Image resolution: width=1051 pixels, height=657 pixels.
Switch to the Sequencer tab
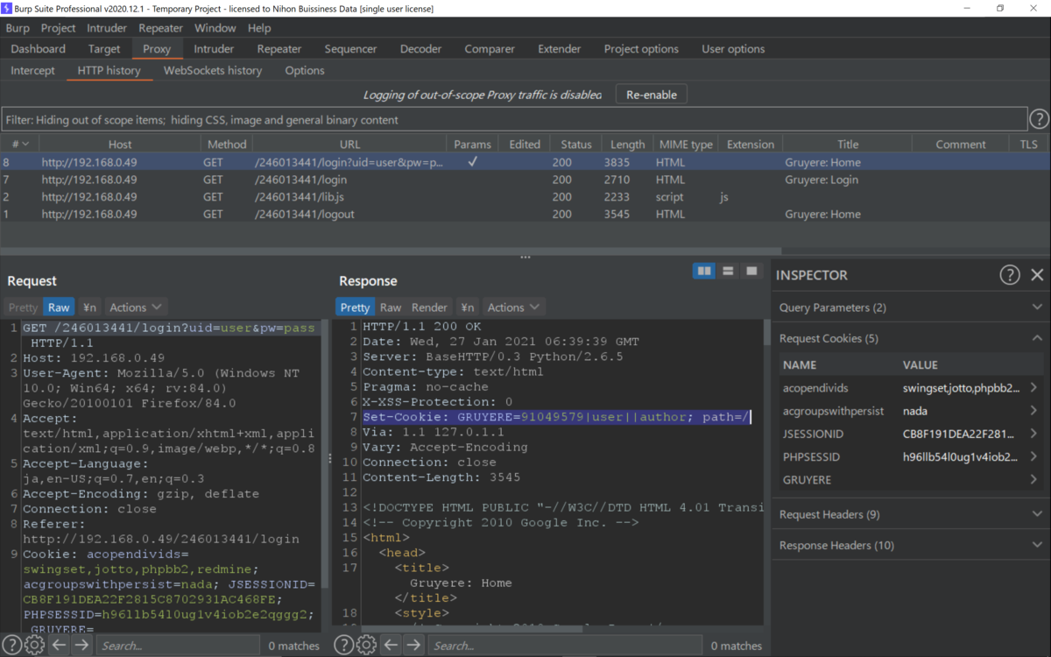(351, 49)
